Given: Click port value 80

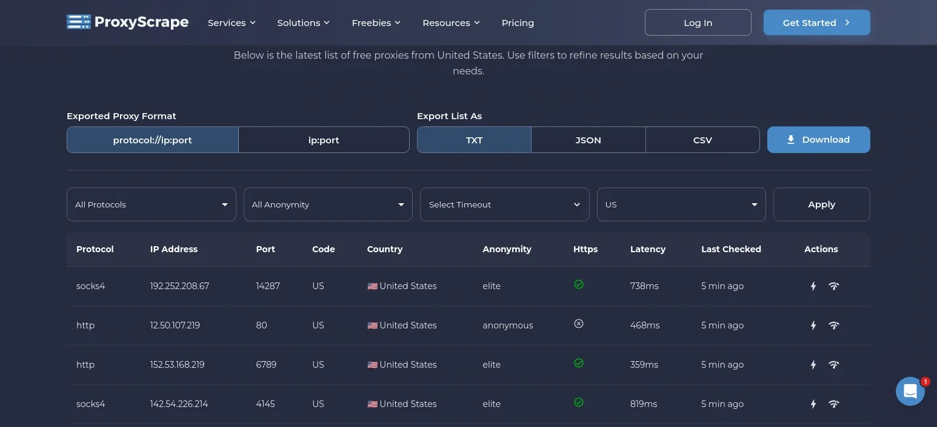Looking at the screenshot, I should [261, 325].
